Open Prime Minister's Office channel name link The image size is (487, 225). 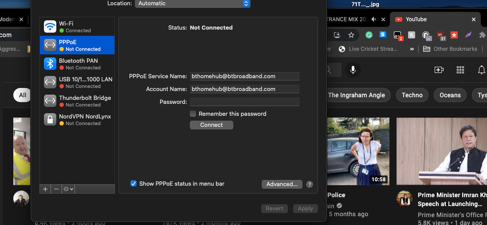(x=452, y=215)
